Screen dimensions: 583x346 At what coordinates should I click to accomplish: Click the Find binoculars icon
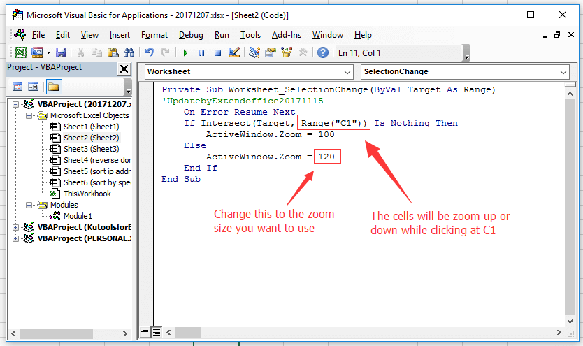click(x=129, y=52)
